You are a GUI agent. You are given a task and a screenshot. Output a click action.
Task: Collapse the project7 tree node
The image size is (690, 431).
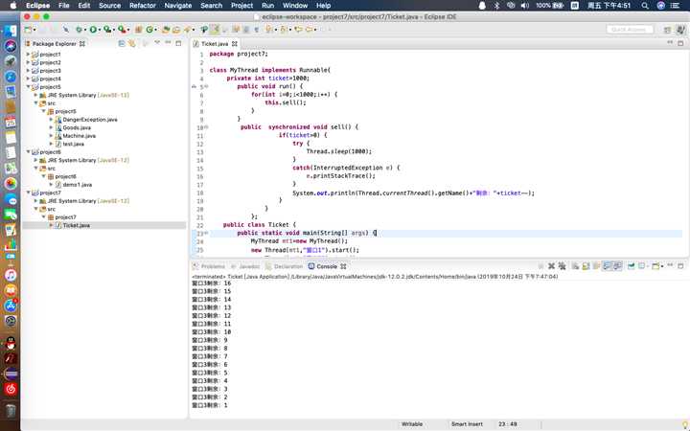28,193
